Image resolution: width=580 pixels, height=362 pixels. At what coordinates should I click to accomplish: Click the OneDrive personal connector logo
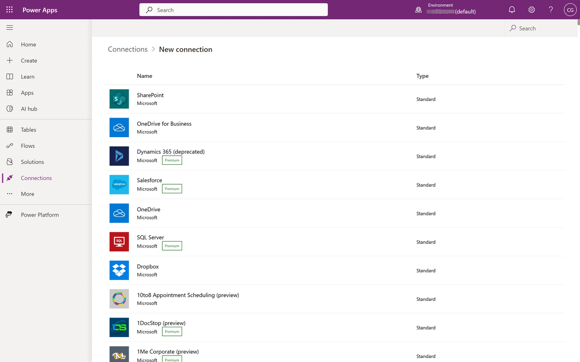click(119, 213)
